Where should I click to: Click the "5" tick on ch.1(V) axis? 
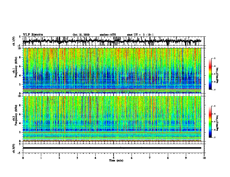(x=20, y=37)
